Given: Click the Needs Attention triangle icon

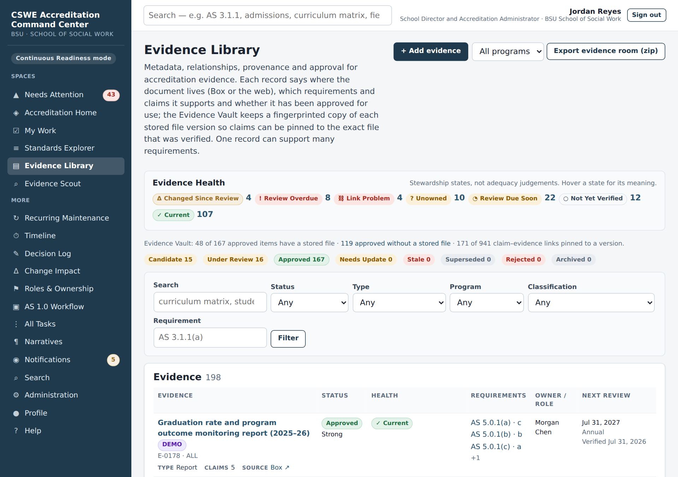Looking at the screenshot, I should (x=16, y=95).
